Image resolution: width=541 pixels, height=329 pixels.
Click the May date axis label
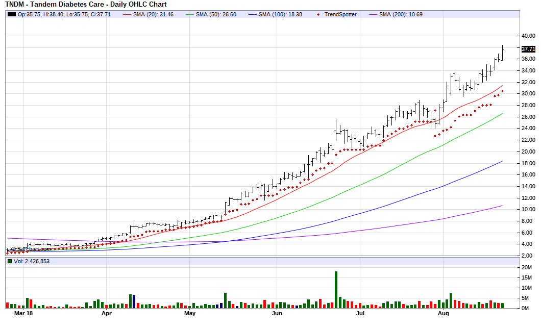(190, 313)
